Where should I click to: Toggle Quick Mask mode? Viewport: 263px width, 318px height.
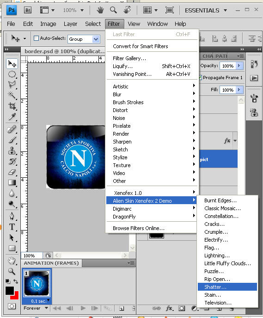click(12, 306)
